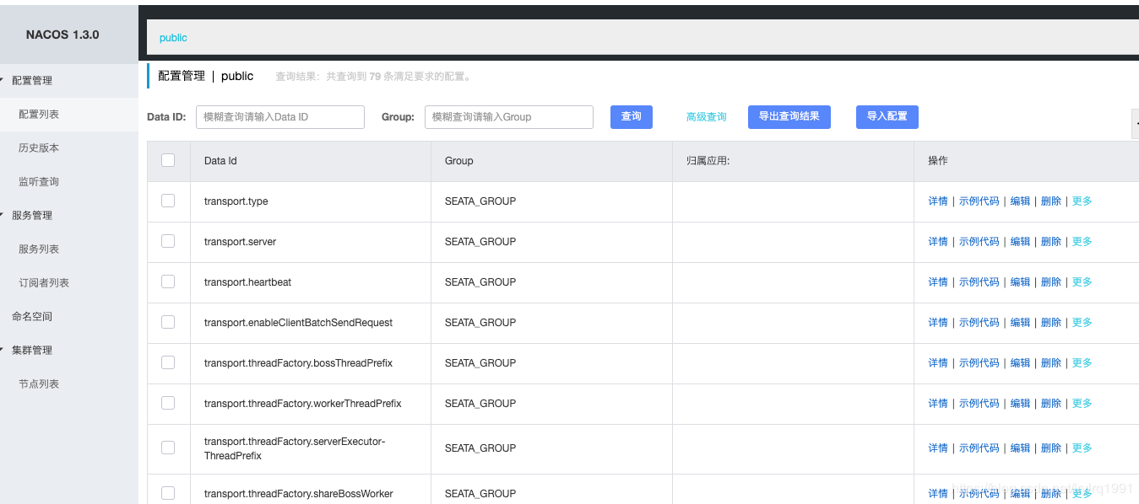Collapse the 服务管理 sidebar arrow

(3, 215)
